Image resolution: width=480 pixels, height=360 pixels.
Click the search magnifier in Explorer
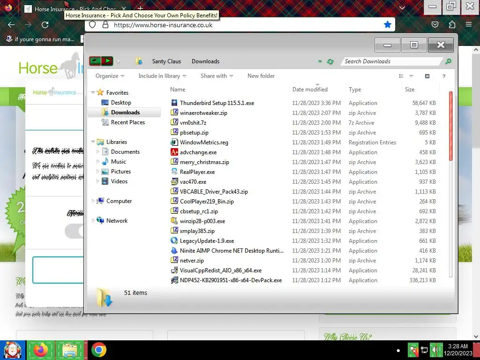(x=448, y=61)
